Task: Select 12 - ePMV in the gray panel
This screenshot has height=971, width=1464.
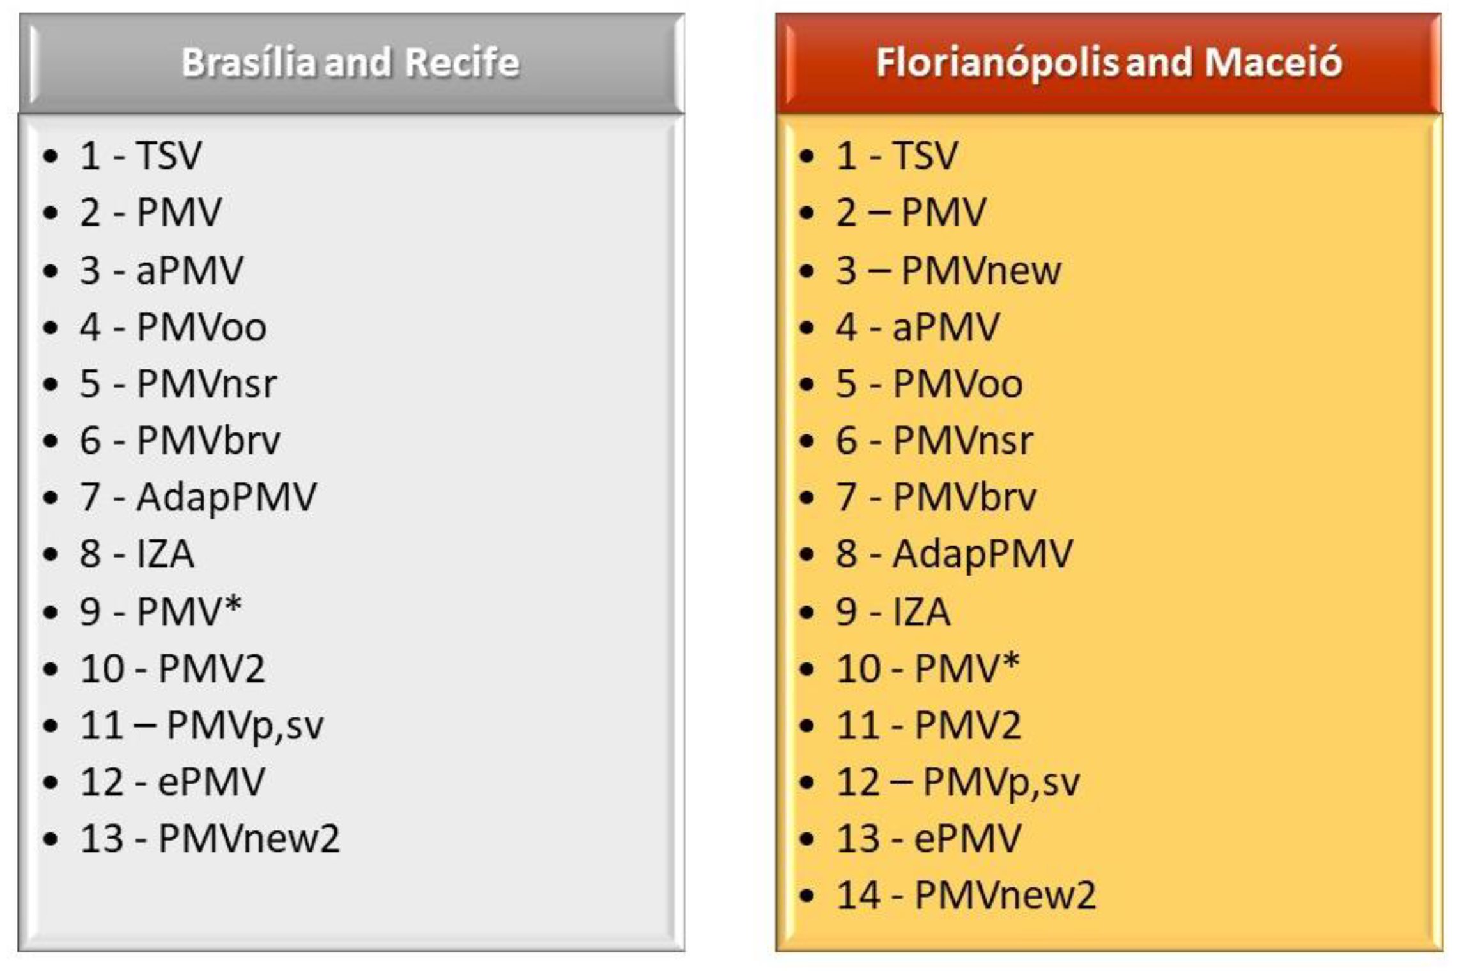Action: (172, 781)
